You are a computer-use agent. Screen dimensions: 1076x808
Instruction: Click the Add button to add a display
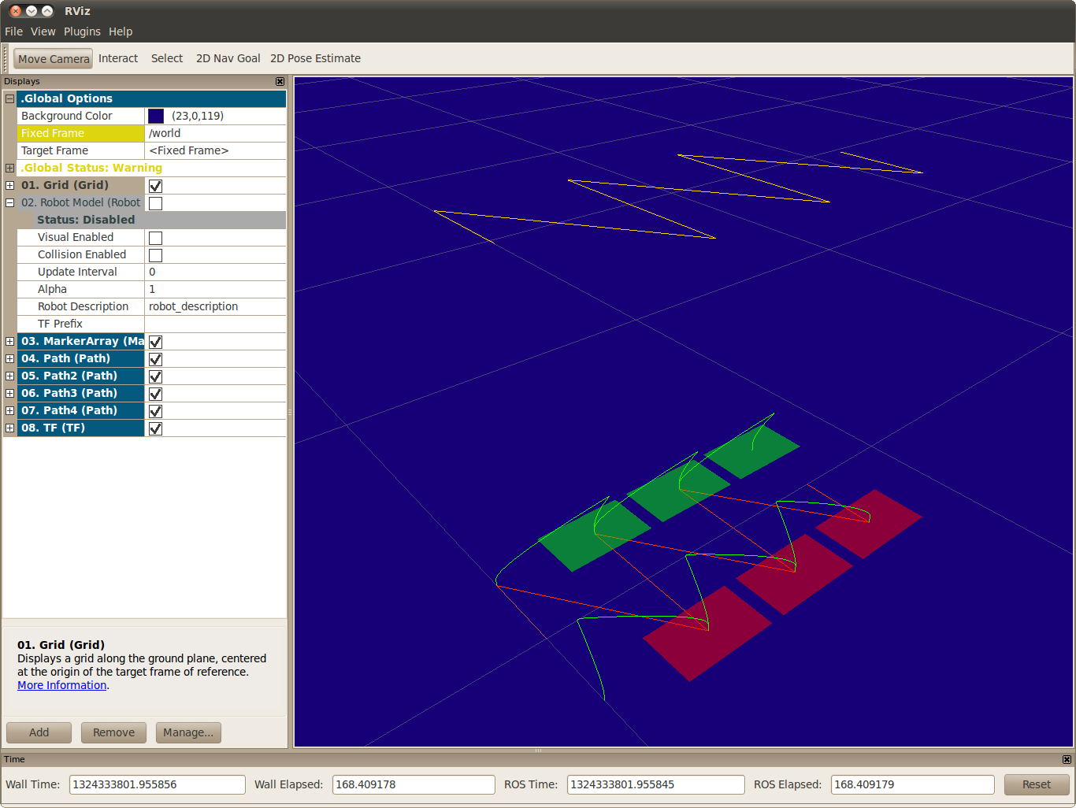click(x=38, y=732)
